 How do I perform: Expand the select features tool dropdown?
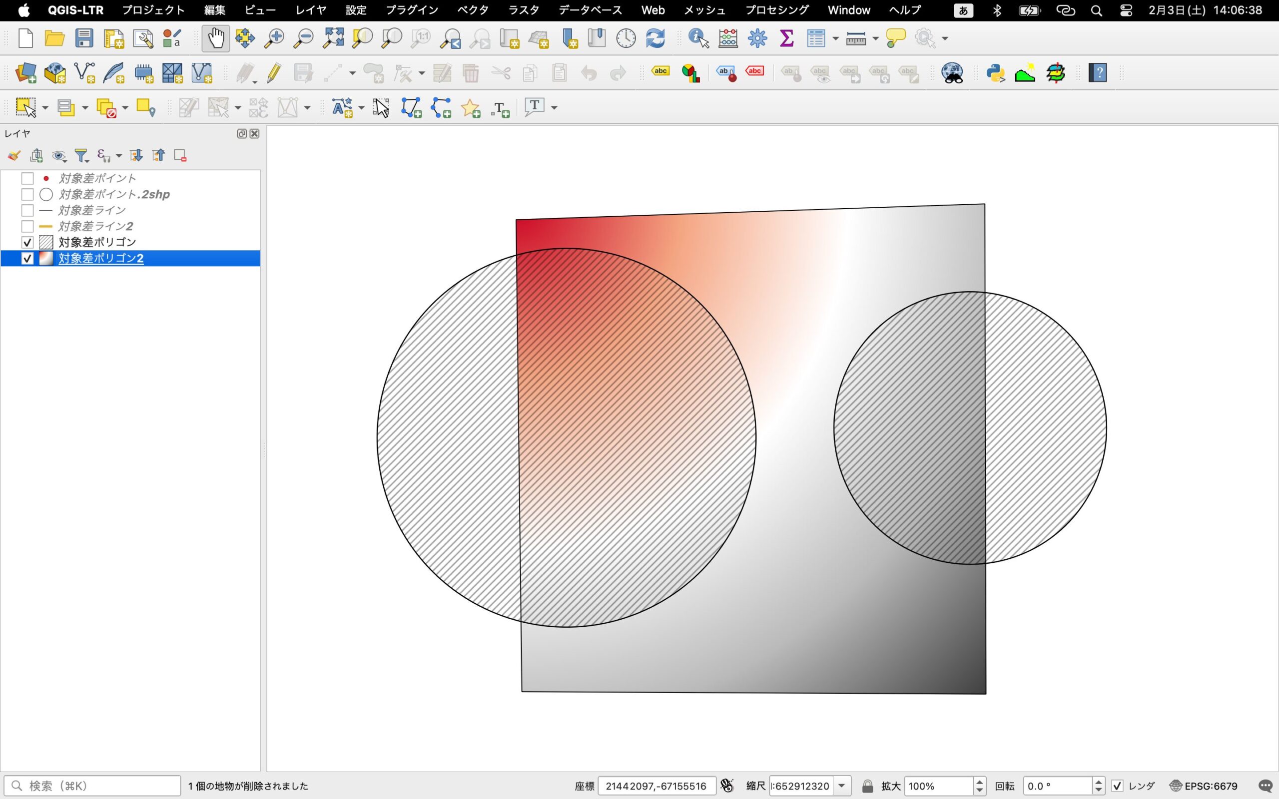tap(45, 108)
